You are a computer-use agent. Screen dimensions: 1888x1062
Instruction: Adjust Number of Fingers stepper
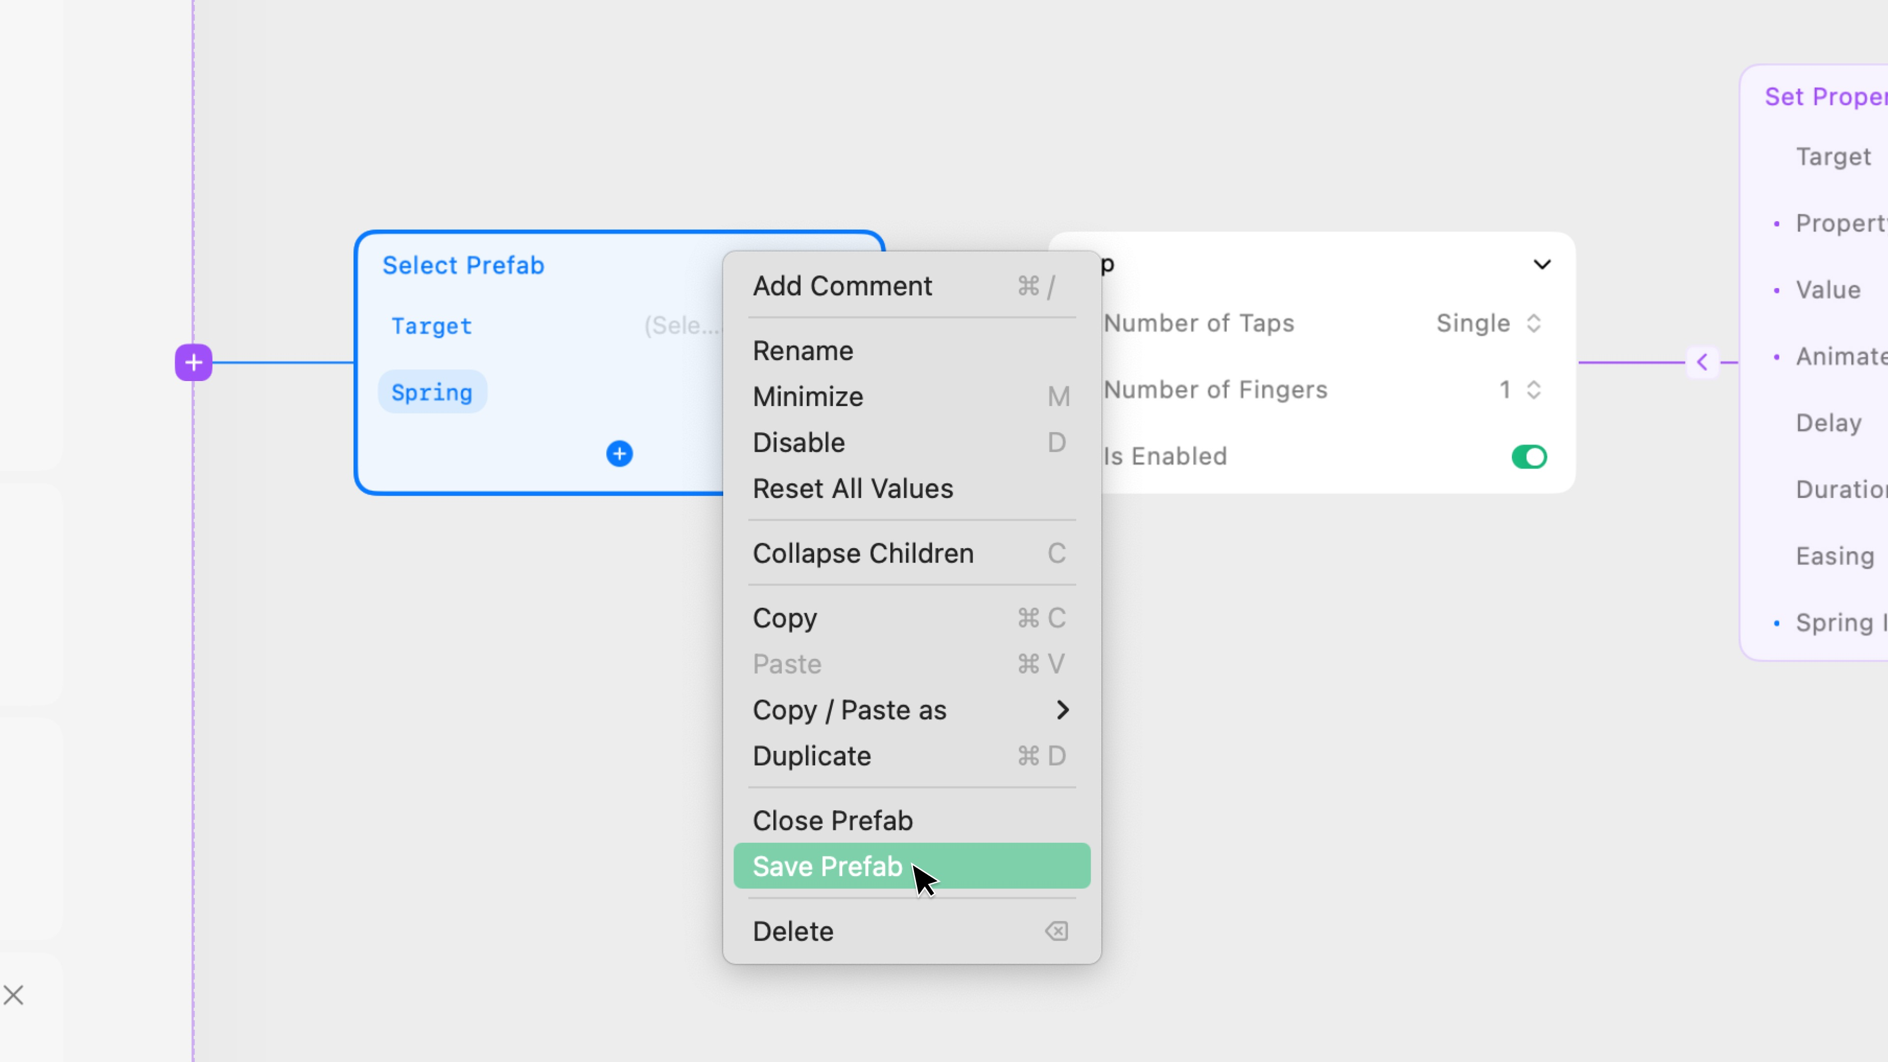(1534, 390)
